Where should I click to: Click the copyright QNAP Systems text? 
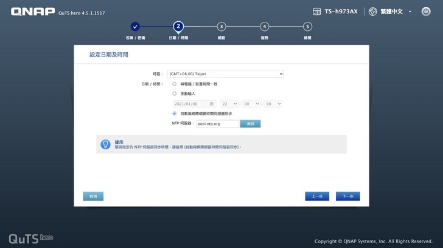click(374, 241)
